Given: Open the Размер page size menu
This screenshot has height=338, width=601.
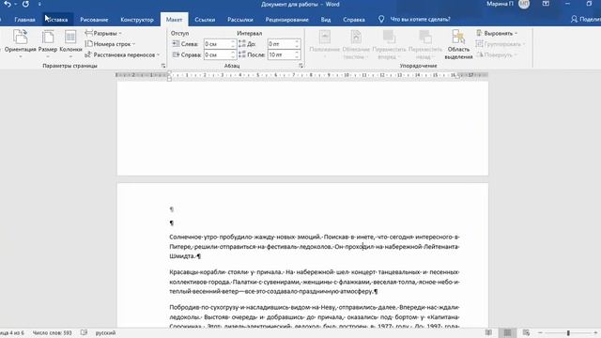Looking at the screenshot, I should 48,44.
